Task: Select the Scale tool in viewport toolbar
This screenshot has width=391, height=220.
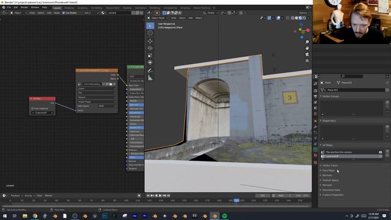Action: (150, 56)
